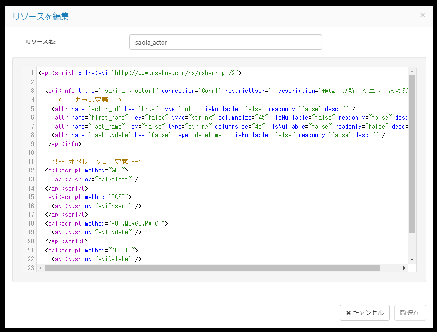Click the op="apiInsert" line

[96, 206]
